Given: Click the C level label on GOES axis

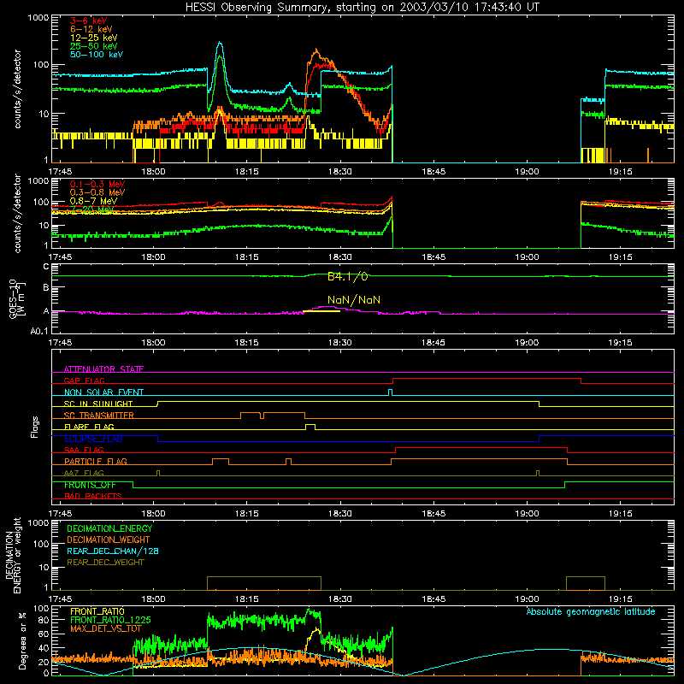Looking at the screenshot, I should (46, 267).
